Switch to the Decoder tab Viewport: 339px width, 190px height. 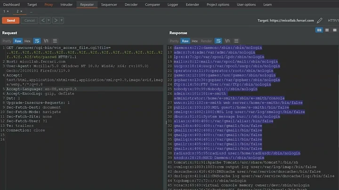coord(131,5)
